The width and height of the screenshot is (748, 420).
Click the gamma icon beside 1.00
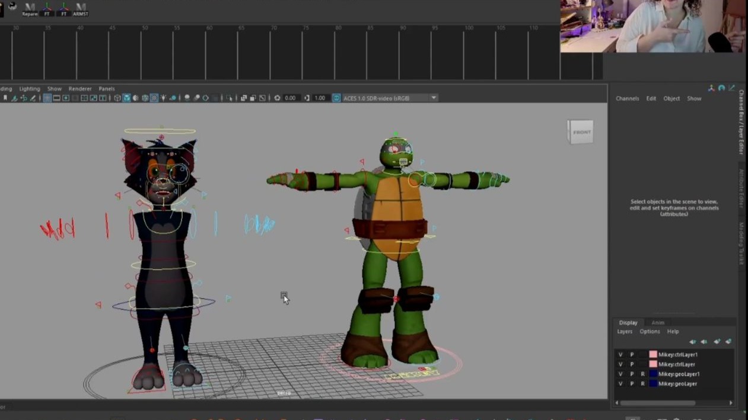307,98
